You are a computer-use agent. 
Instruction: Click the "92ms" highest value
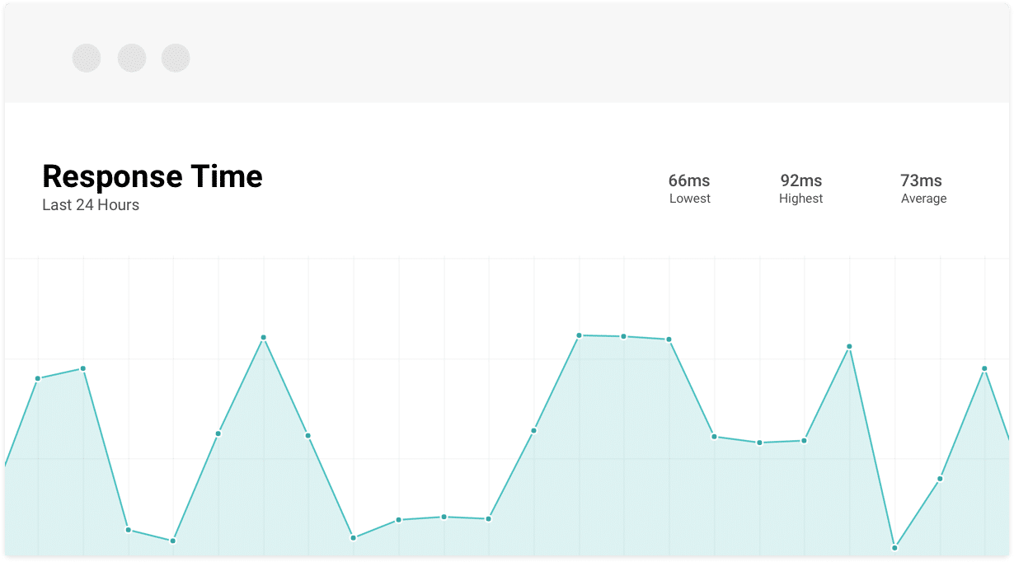pos(801,180)
